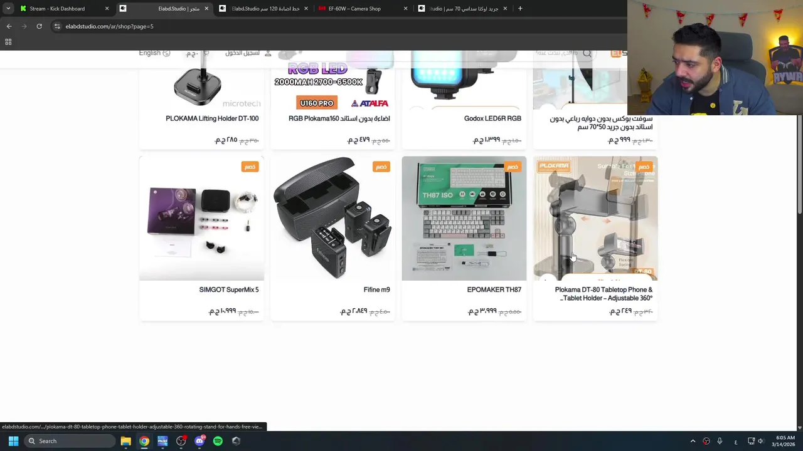Click the SIMGOT SuperMix 5 title
Viewport: 803px width, 451px height.
click(x=229, y=290)
